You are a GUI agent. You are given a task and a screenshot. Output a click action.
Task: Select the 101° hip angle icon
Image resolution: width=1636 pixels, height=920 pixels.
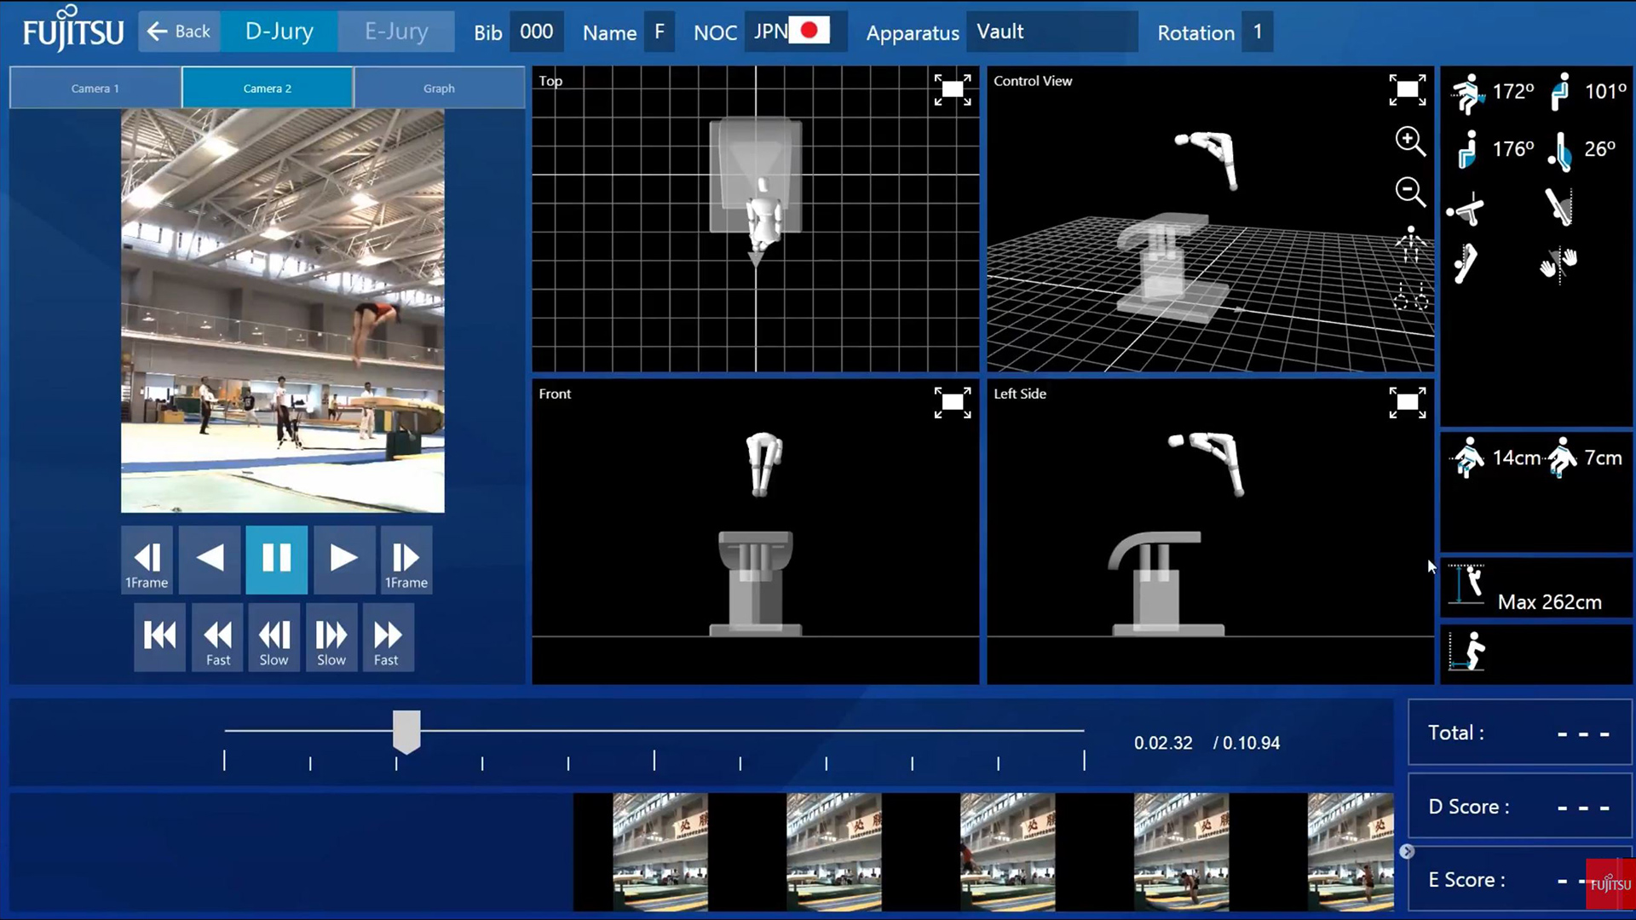(x=1560, y=92)
